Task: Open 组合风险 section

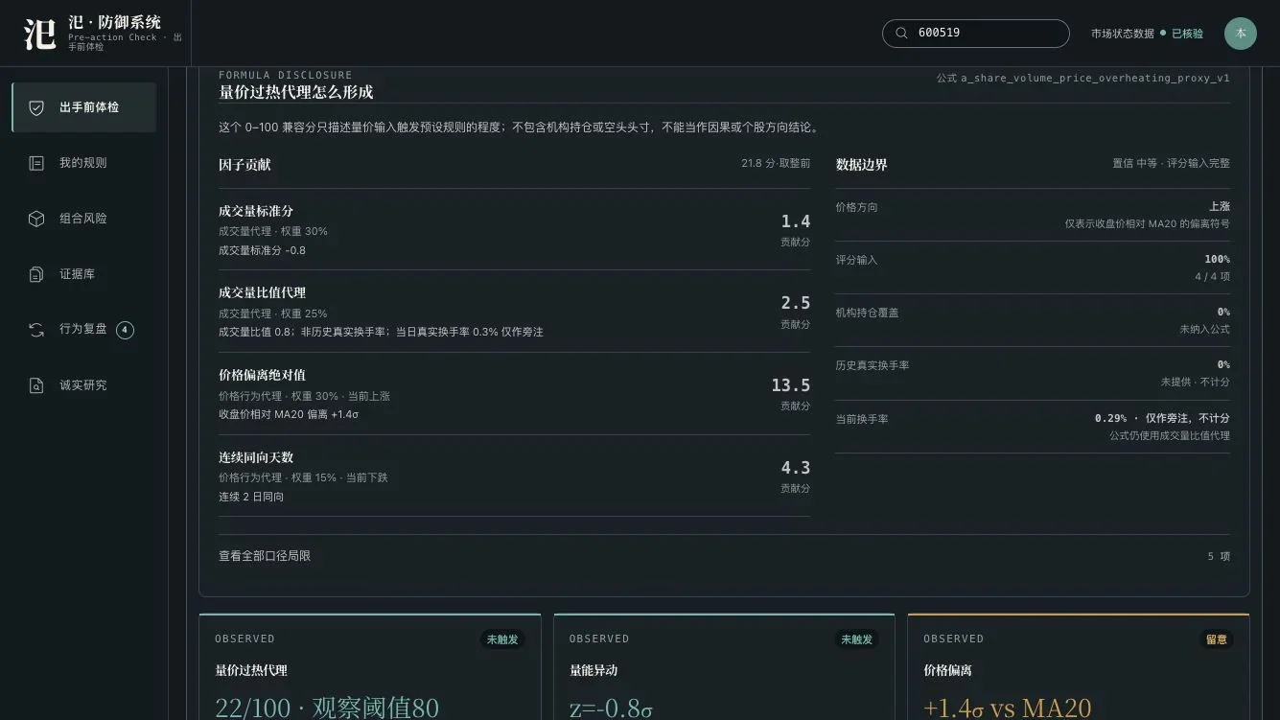Action: click(84, 219)
